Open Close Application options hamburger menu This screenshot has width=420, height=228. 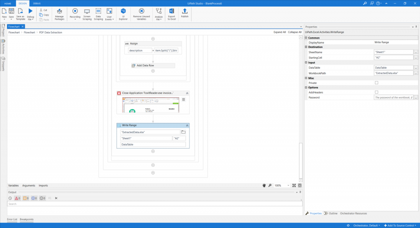[x=183, y=99]
